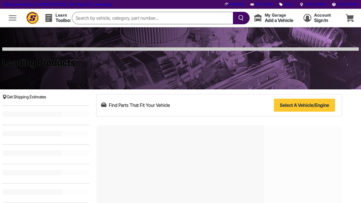The image size is (361, 203).
Task: Click Select A Vehicle/Engine button
Action: coord(304,105)
